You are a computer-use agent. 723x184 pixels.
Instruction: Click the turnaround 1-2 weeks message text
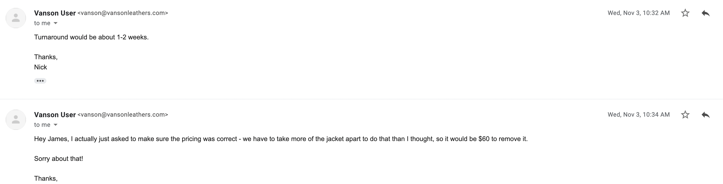91,37
